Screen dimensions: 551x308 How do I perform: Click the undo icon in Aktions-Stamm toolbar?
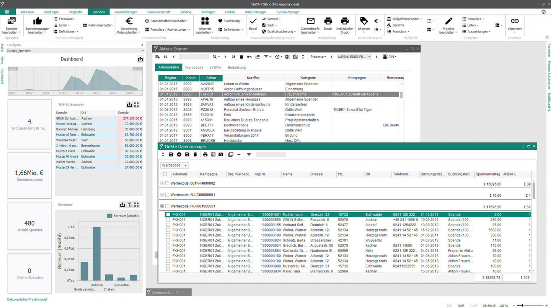249,57
